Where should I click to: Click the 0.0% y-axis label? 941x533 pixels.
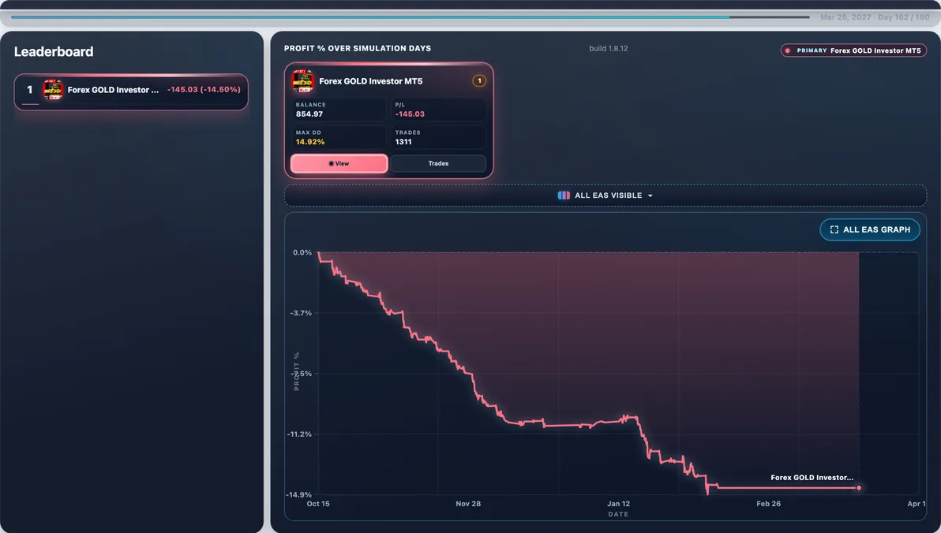point(302,252)
